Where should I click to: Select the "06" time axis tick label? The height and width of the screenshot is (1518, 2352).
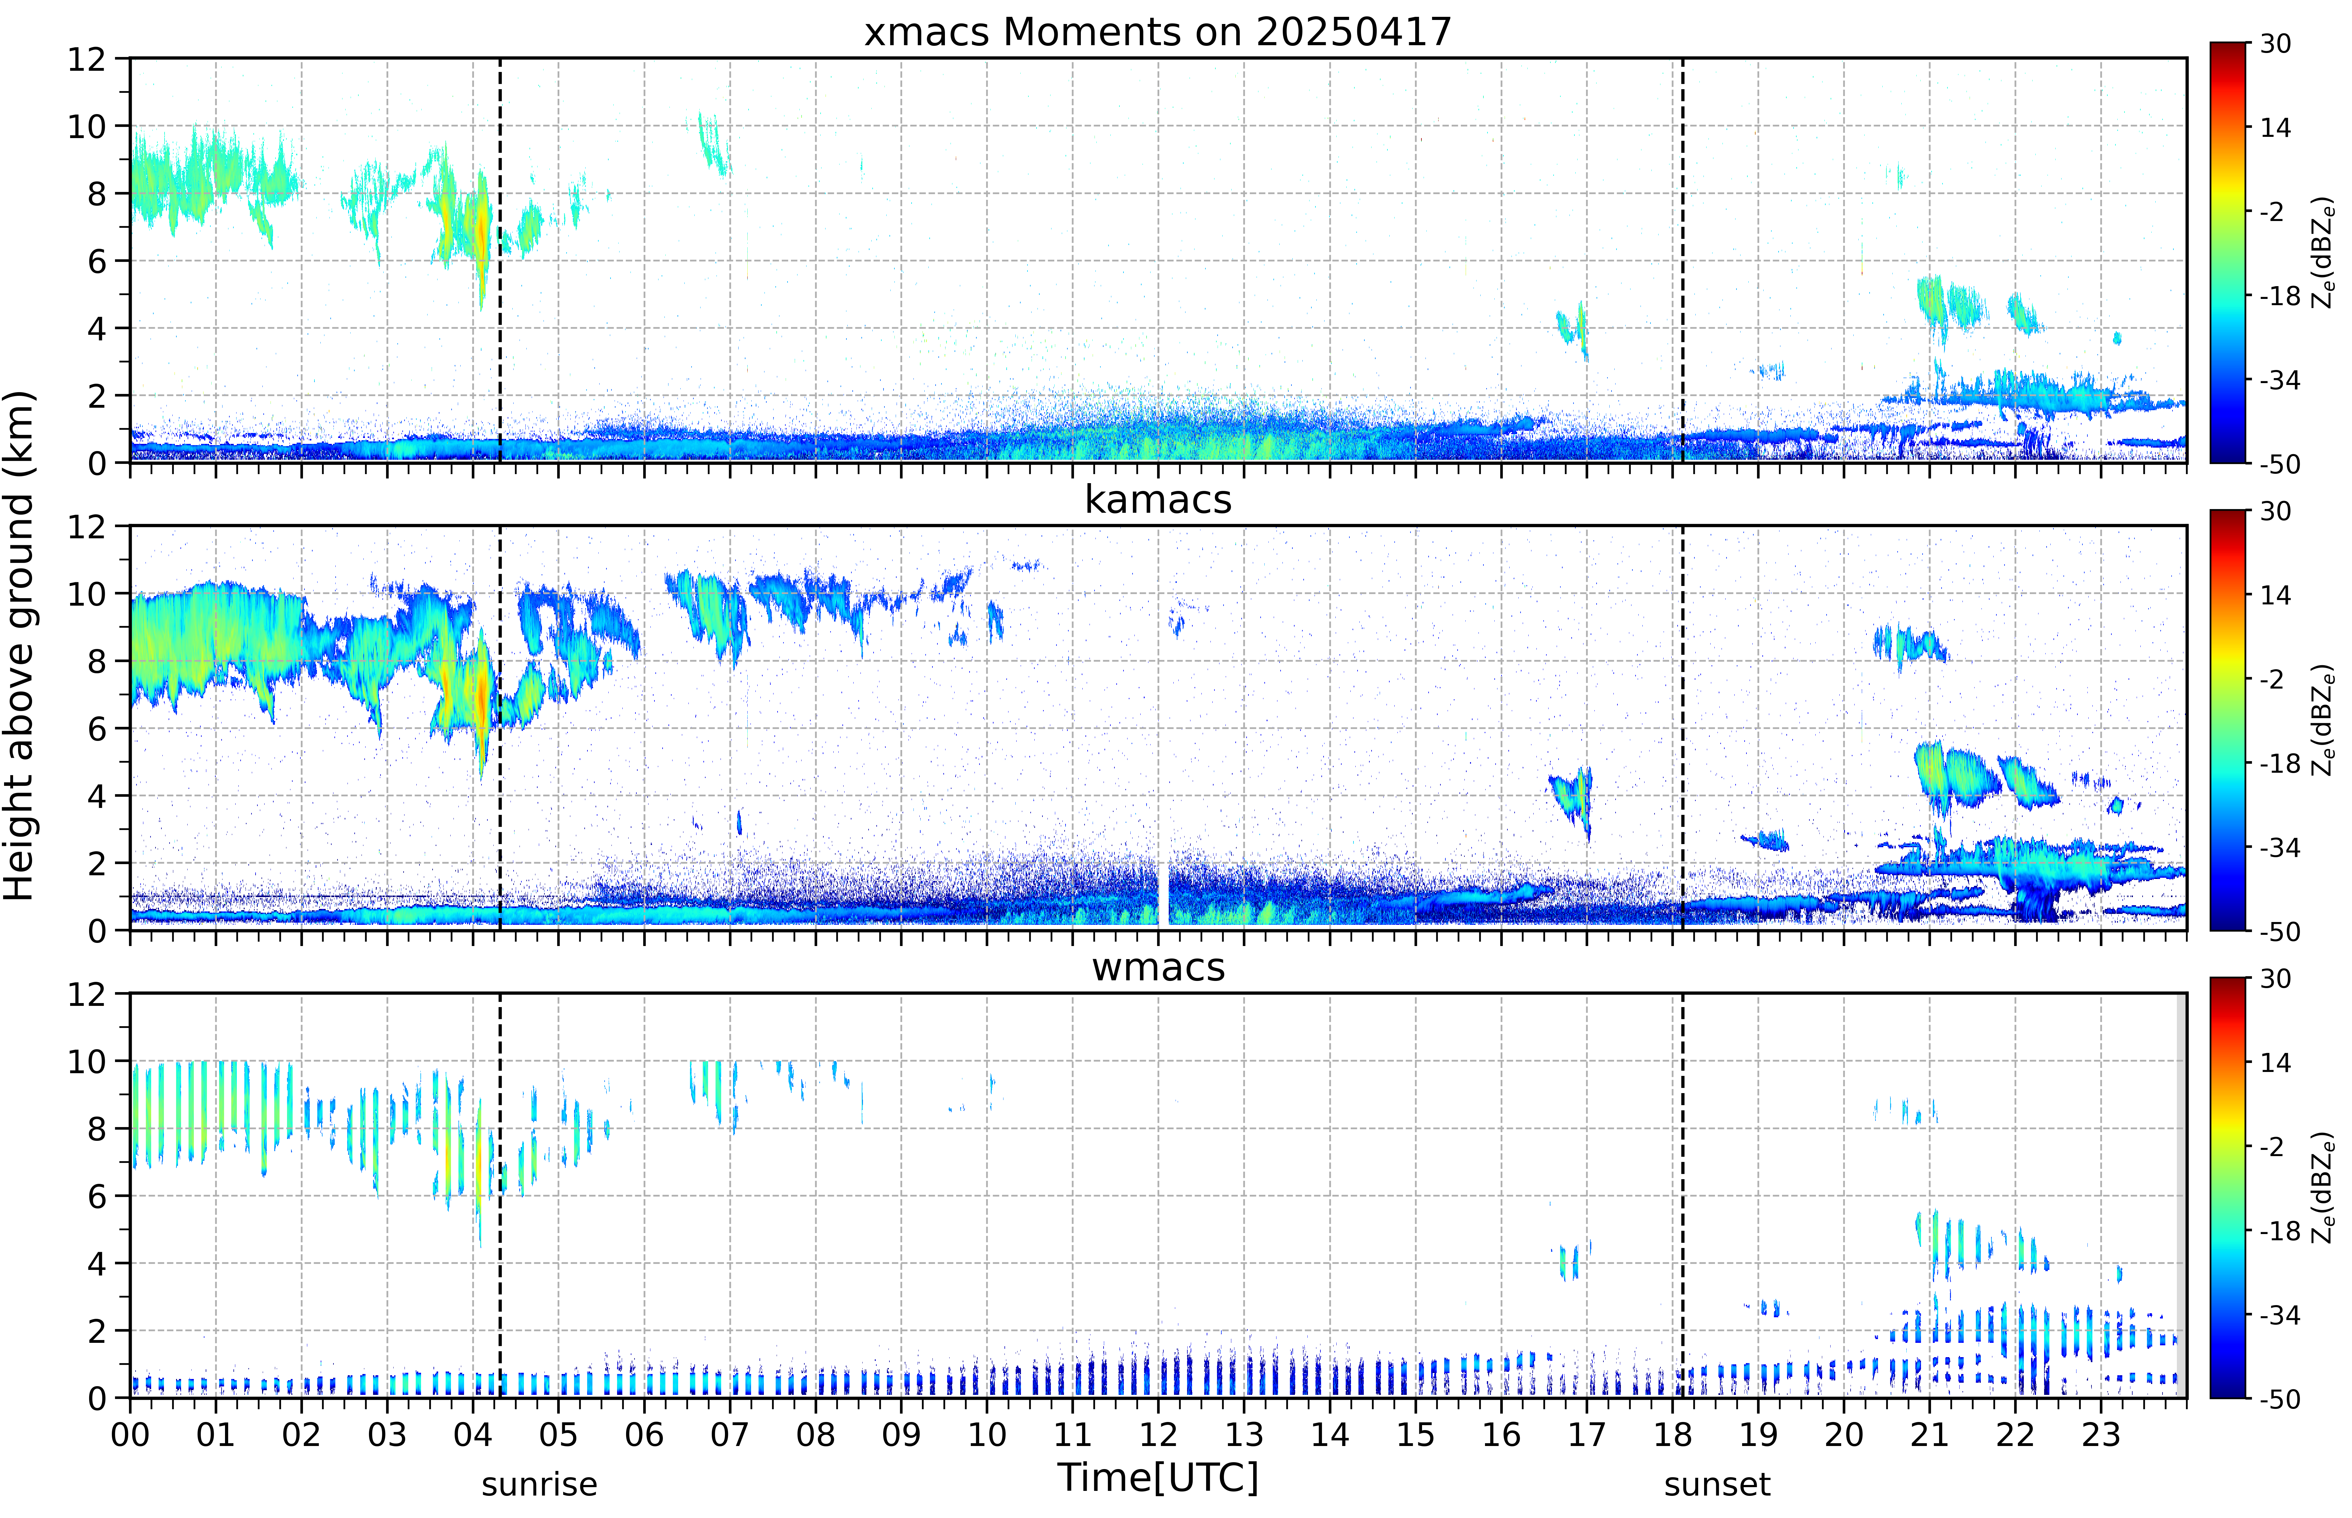644,1435
